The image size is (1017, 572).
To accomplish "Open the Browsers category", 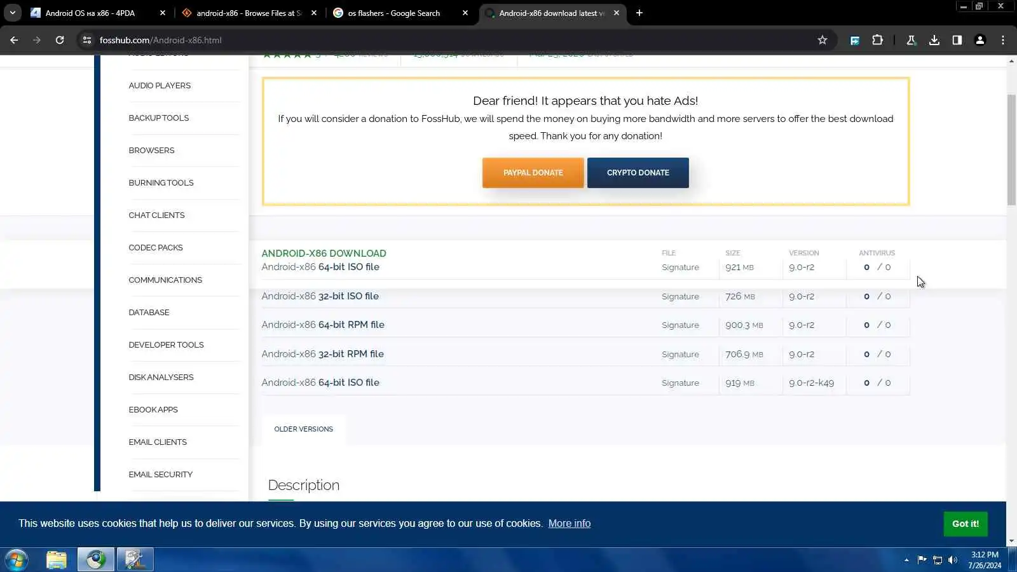I will point(151,151).
